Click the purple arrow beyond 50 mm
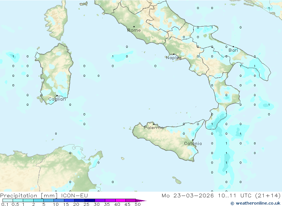This screenshot has height=206, width=282. point(141,201)
